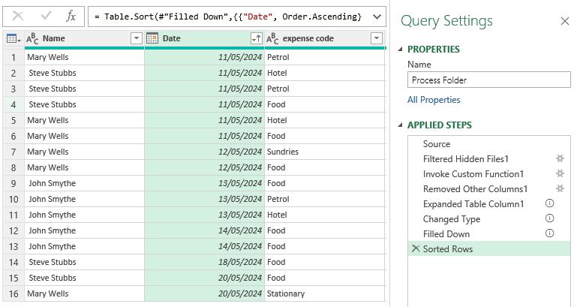583x307 pixels.
Task: Select the Changed Type step
Action: (x=489, y=219)
